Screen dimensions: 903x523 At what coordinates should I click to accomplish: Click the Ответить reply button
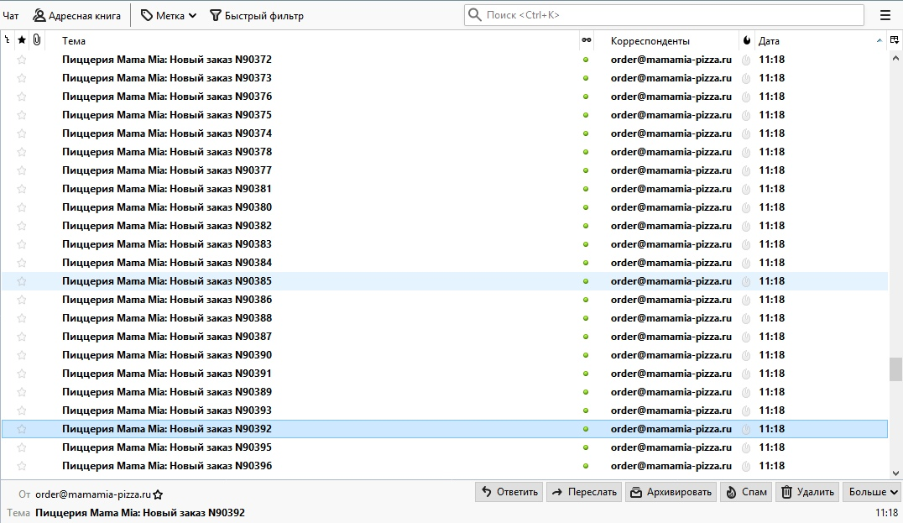(x=509, y=492)
